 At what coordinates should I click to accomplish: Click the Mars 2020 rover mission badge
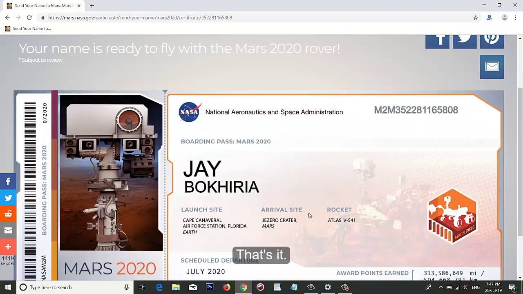(x=452, y=216)
